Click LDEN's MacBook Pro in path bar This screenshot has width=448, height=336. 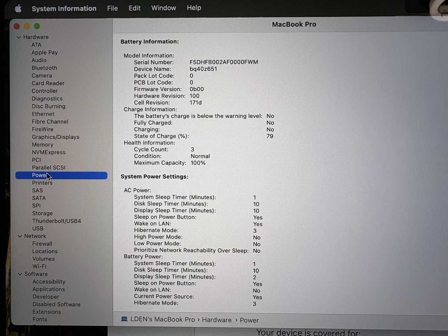163,320
